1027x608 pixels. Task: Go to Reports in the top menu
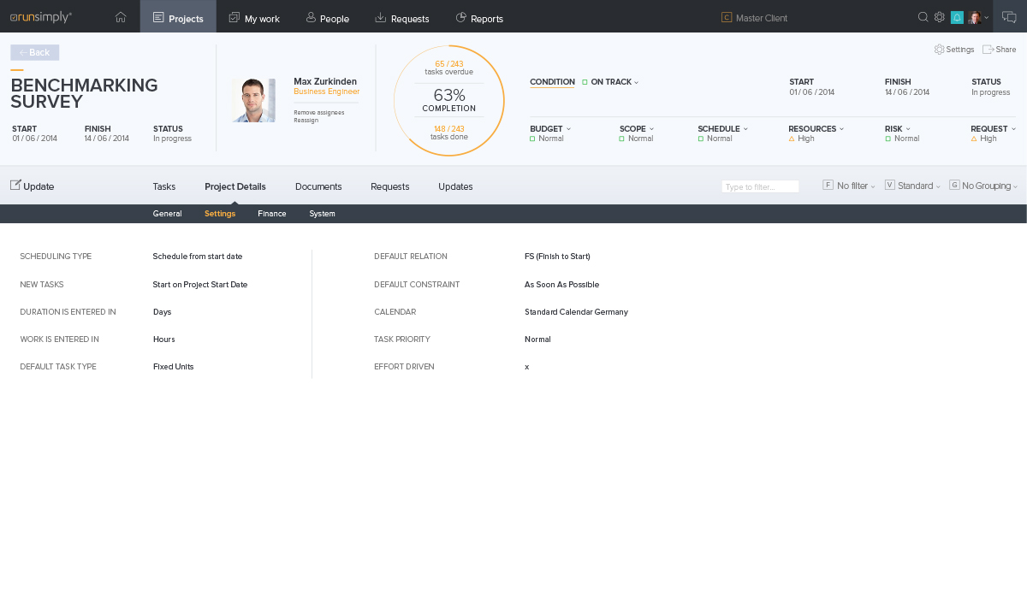point(479,18)
